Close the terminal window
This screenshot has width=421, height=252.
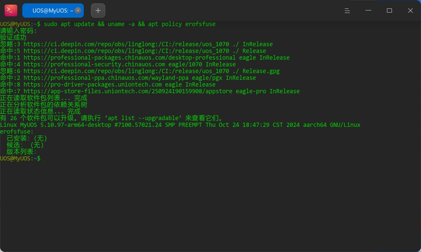410,10
